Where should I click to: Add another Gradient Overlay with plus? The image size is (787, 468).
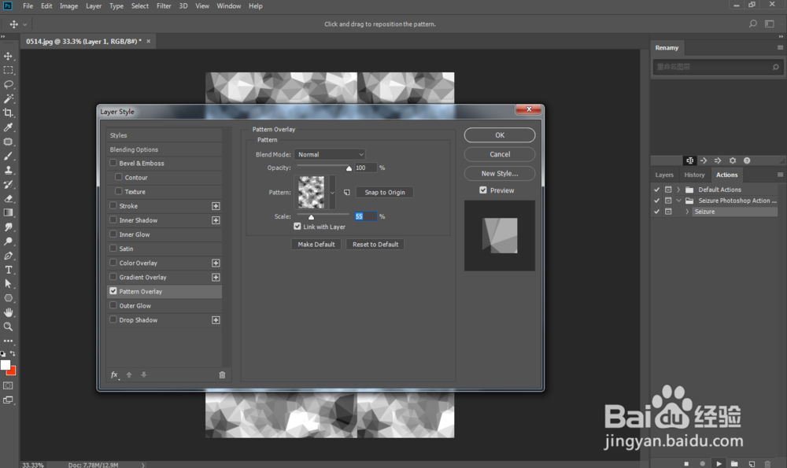coord(216,278)
